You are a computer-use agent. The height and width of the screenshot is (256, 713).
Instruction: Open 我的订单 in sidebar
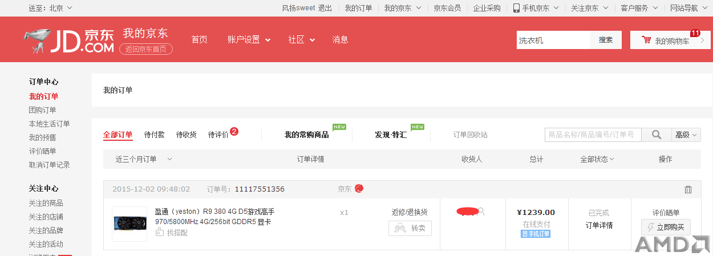pyautogui.click(x=43, y=96)
